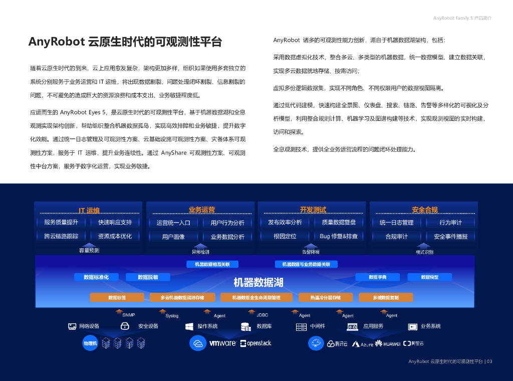Click the 容量预测 label

(89, 250)
